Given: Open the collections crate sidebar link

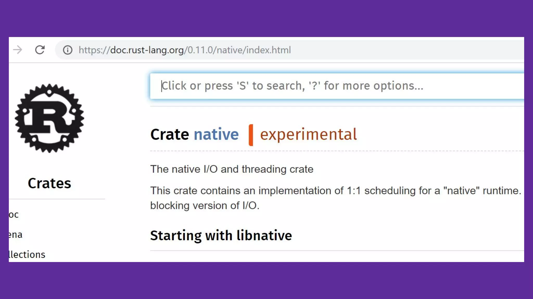Looking at the screenshot, I should (x=27, y=255).
